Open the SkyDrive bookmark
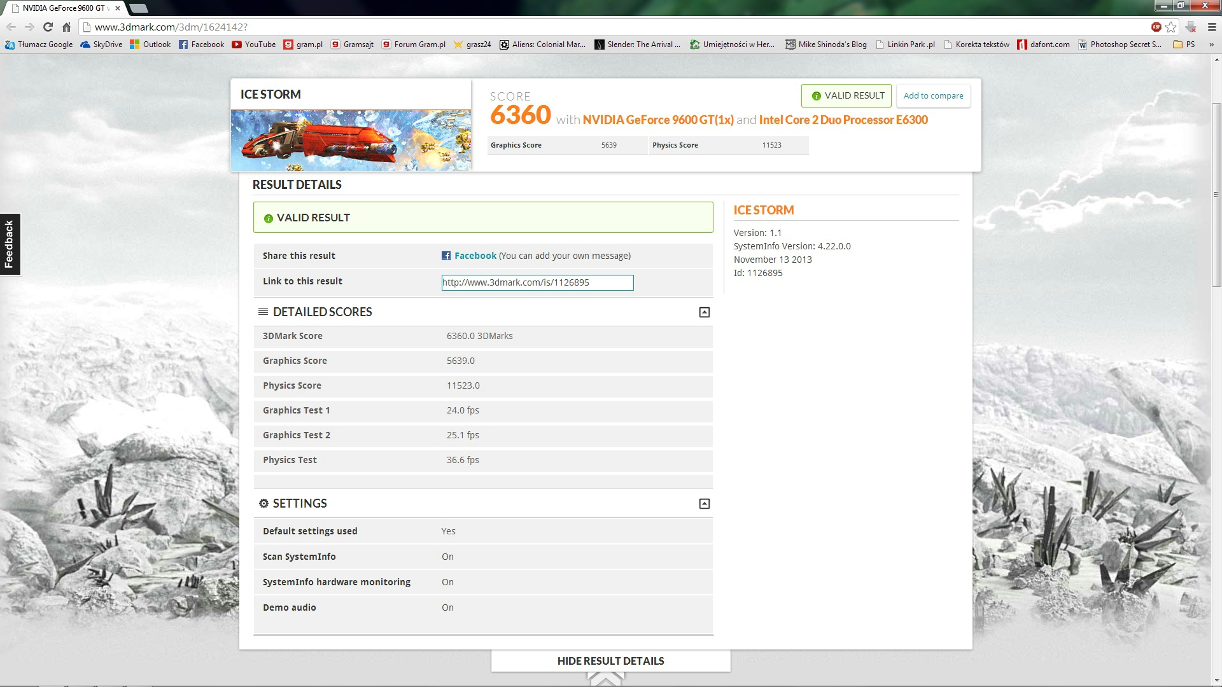Image resolution: width=1222 pixels, height=687 pixels. (x=101, y=45)
